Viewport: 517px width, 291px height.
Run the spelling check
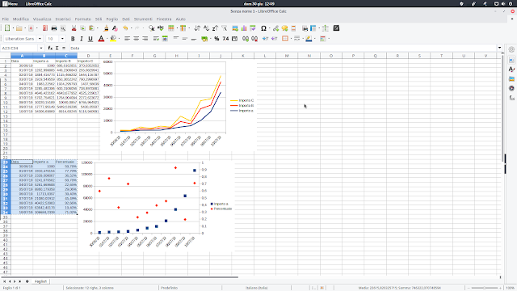pyautogui.click(x=161, y=28)
